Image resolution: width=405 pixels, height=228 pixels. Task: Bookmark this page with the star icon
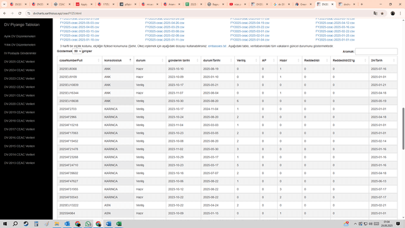tap(382, 13)
